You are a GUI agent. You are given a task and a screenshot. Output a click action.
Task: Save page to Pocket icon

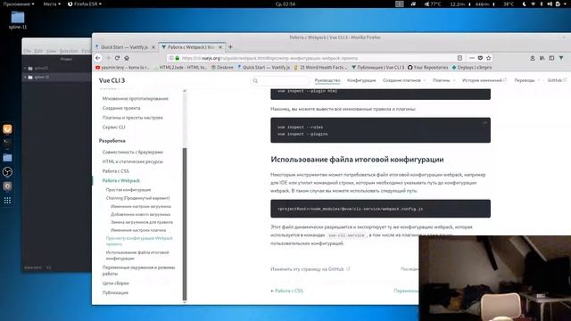[x=480, y=58]
